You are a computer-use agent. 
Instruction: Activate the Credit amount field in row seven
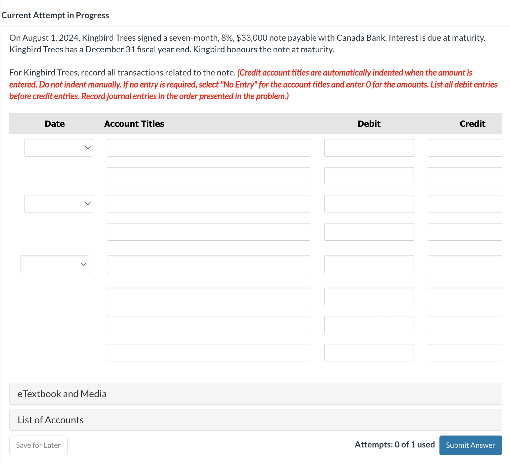tap(465, 324)
